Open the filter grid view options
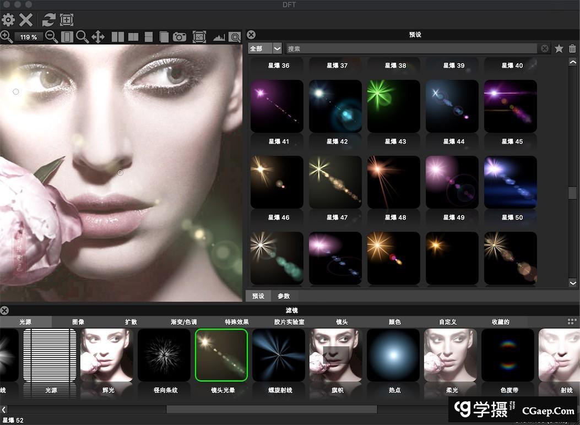Screen dimensions: 580x425 coord(572,322)
